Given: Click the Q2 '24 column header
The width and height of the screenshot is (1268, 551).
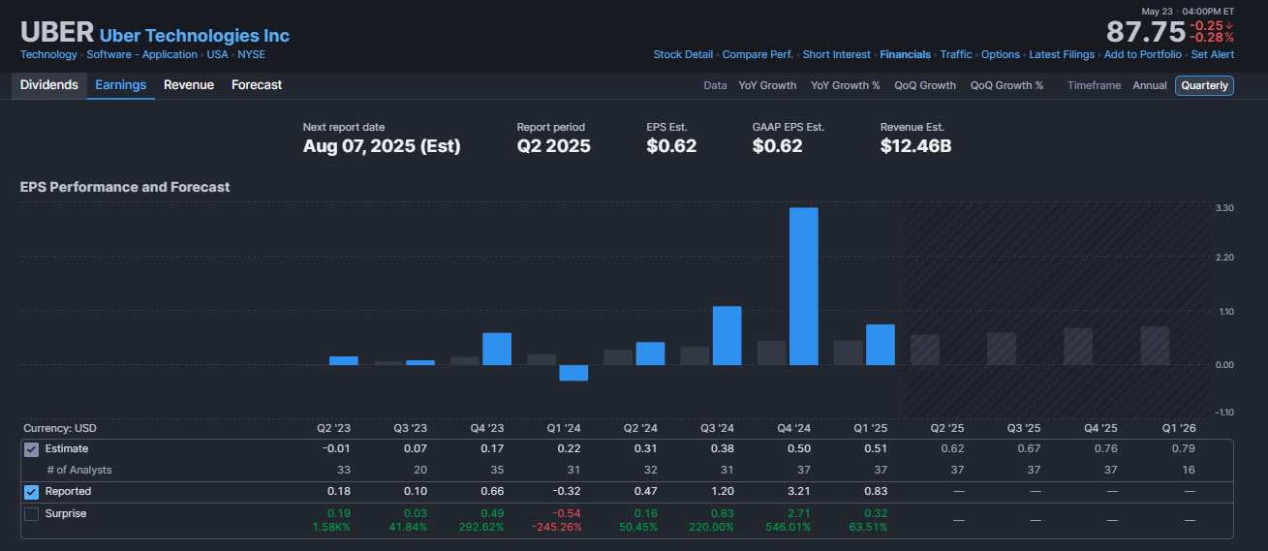Looking at the screenshot, I should click(640, 428).
